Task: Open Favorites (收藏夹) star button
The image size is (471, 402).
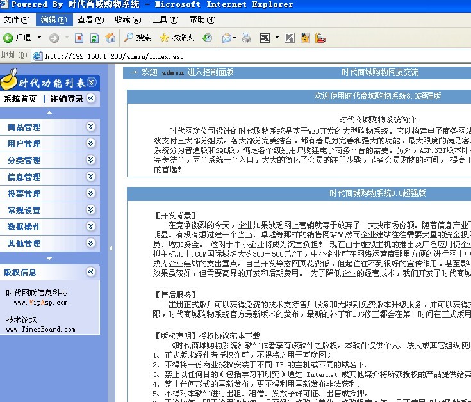Action: coord(177,38)
